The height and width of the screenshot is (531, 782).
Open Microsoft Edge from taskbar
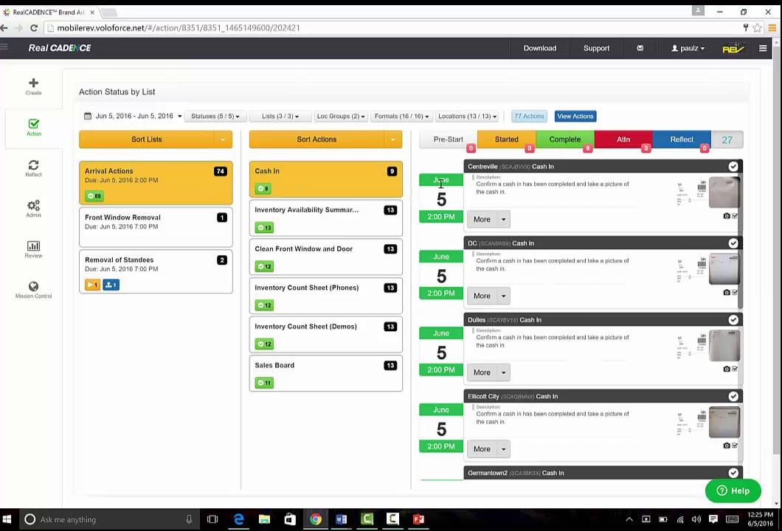pos(239,519)
